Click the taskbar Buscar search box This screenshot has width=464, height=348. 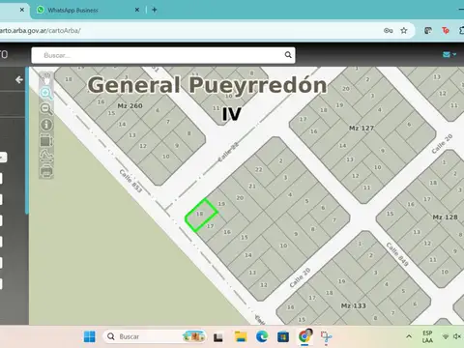155,336
